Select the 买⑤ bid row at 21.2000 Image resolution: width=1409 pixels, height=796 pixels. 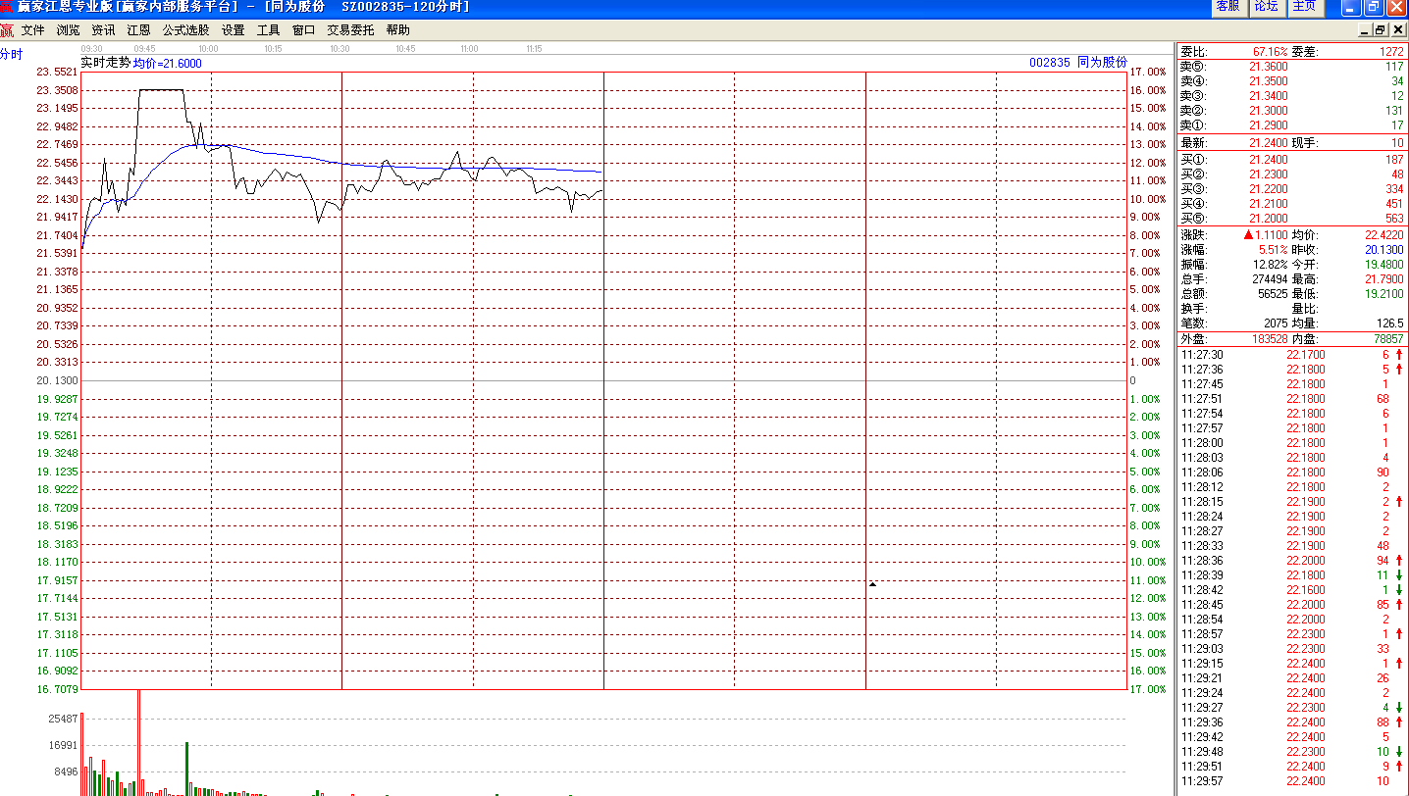(x=1291, y=219)
